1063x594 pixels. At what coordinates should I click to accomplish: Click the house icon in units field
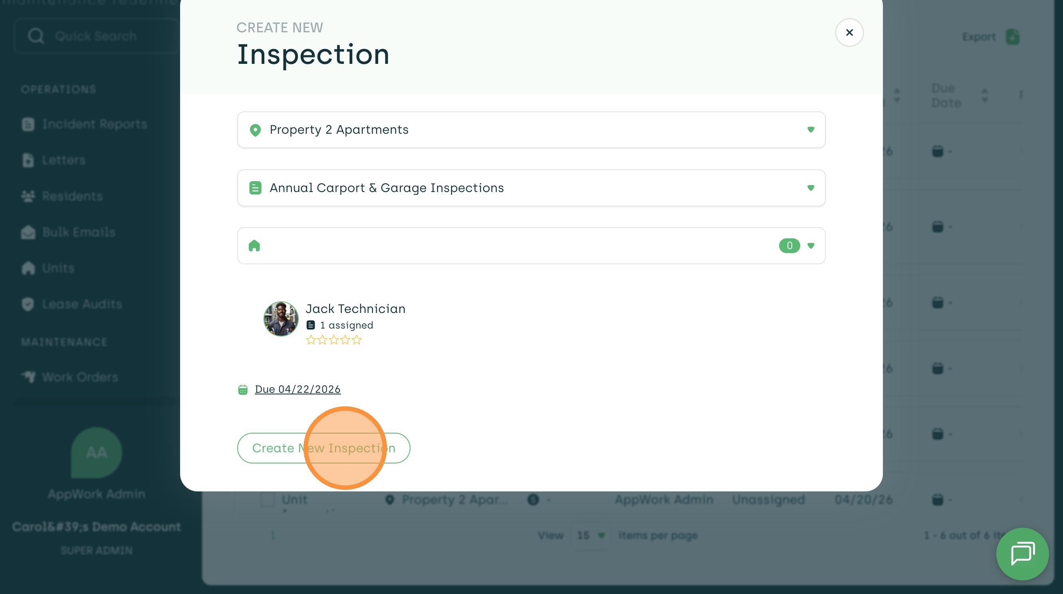254,246
